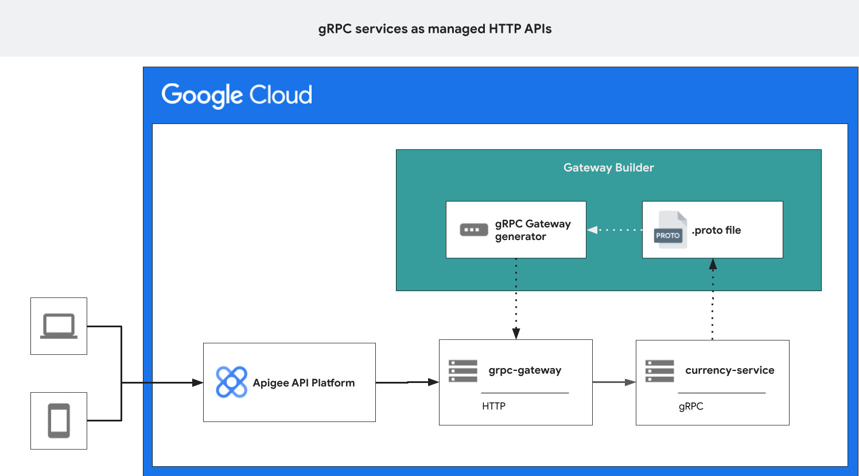Select the gRPC text under currency-service
Viewport: 859px width, 476px height.
click(691, 407)
